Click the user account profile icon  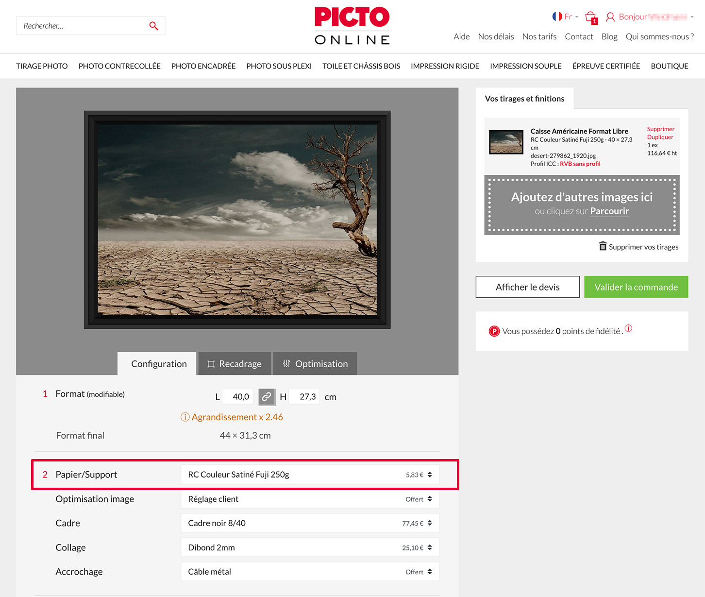(x=610, y=17)
